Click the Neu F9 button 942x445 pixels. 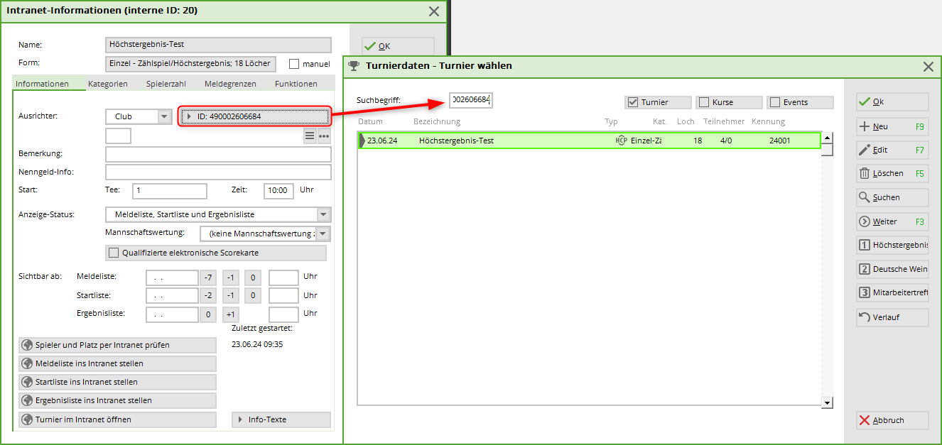pyautogui.click(x=892, y=126)
